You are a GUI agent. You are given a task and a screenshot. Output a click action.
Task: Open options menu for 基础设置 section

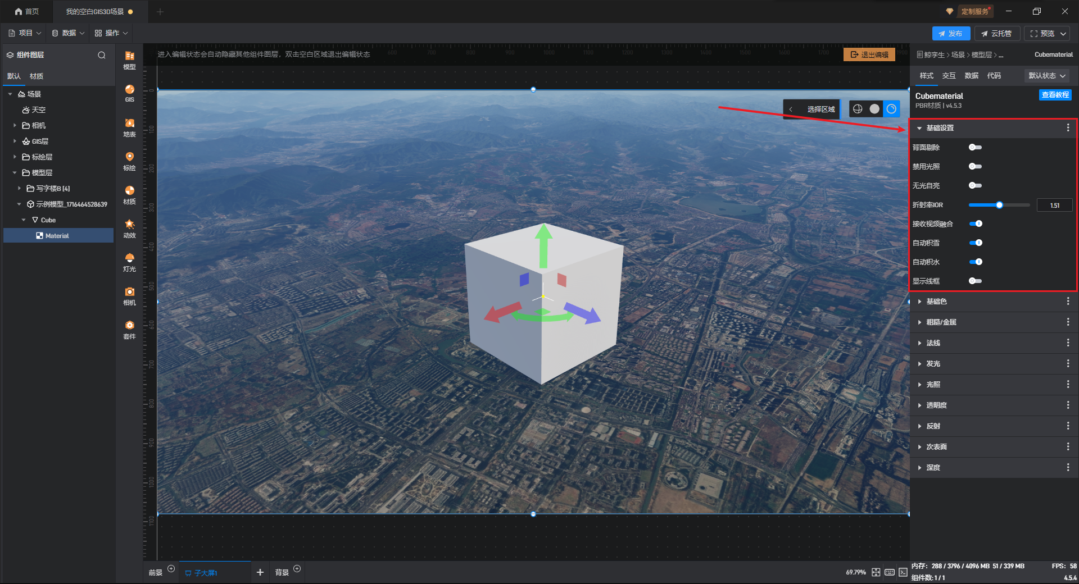pos(1068,128)
